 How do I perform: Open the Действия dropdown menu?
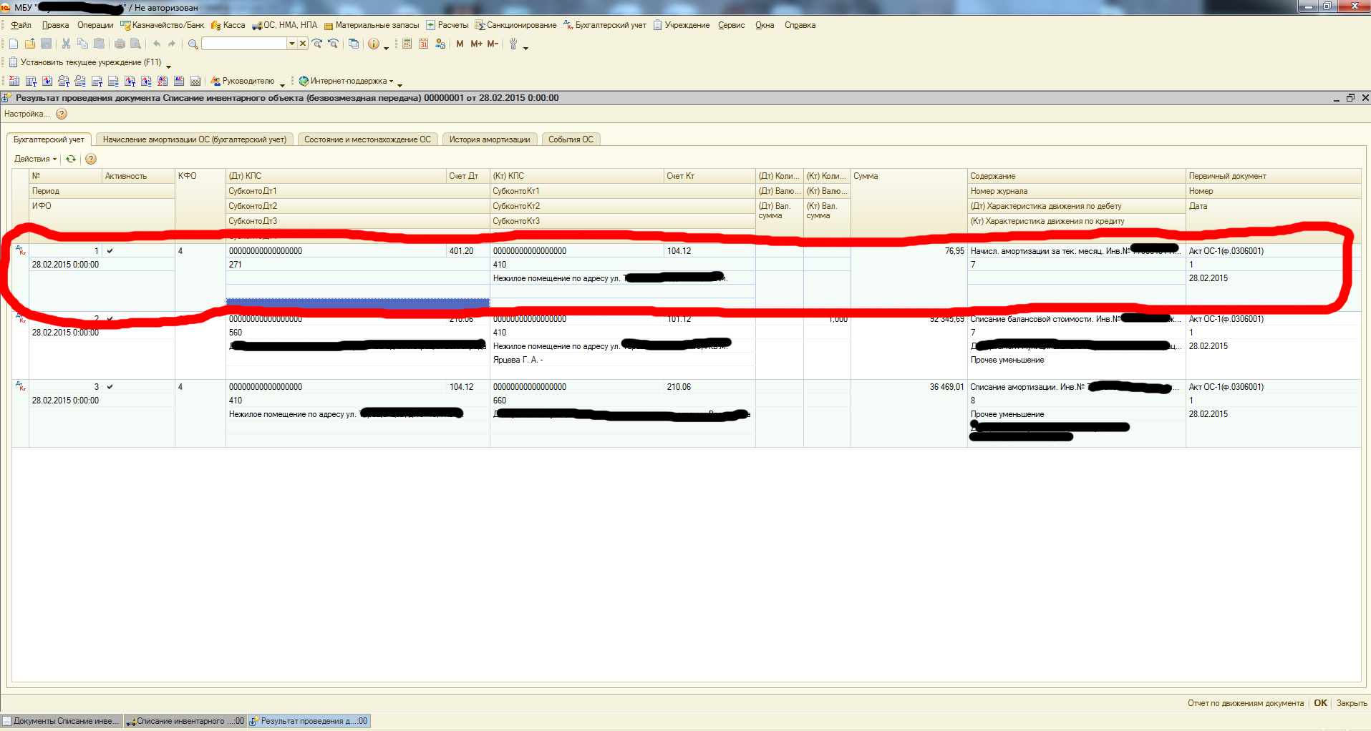[35, 159]
